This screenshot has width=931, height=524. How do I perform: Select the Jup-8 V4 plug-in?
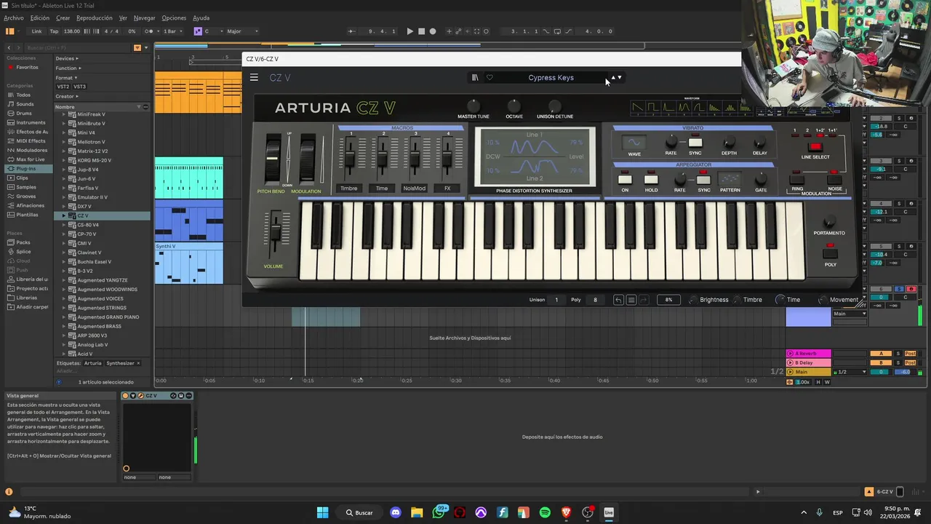87,170
